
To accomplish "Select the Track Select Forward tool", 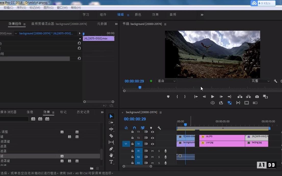I will [x=111, y=123].
